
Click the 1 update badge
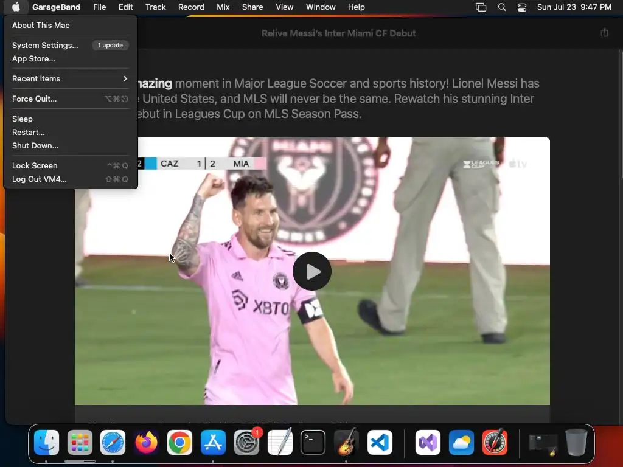point(111,45)
